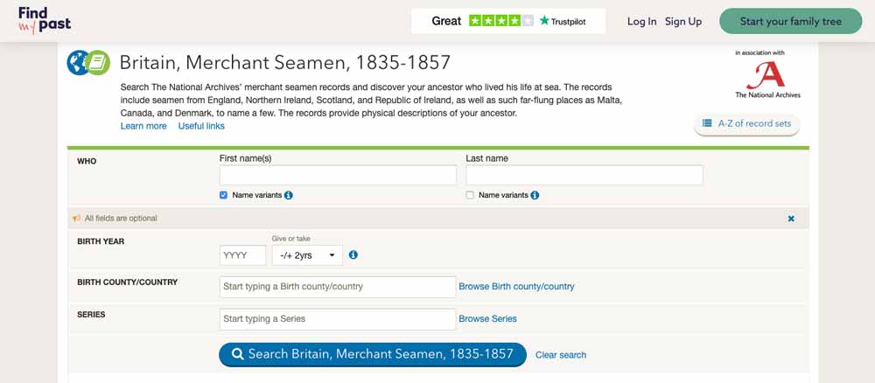Uncheck first name Name variants checkbox

coord(224,196)
